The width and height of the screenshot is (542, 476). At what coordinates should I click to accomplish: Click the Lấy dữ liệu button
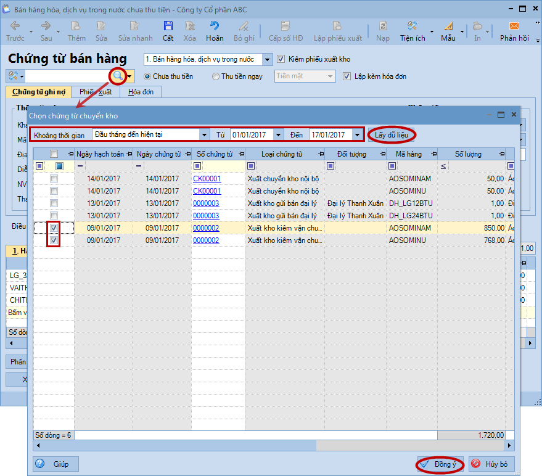392,135
